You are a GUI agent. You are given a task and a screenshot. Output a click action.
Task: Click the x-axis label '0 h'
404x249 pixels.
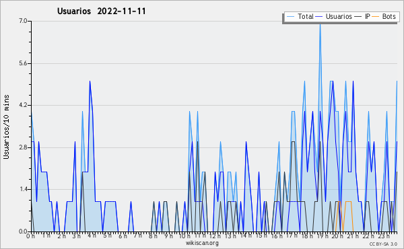(x=30, y=236)
